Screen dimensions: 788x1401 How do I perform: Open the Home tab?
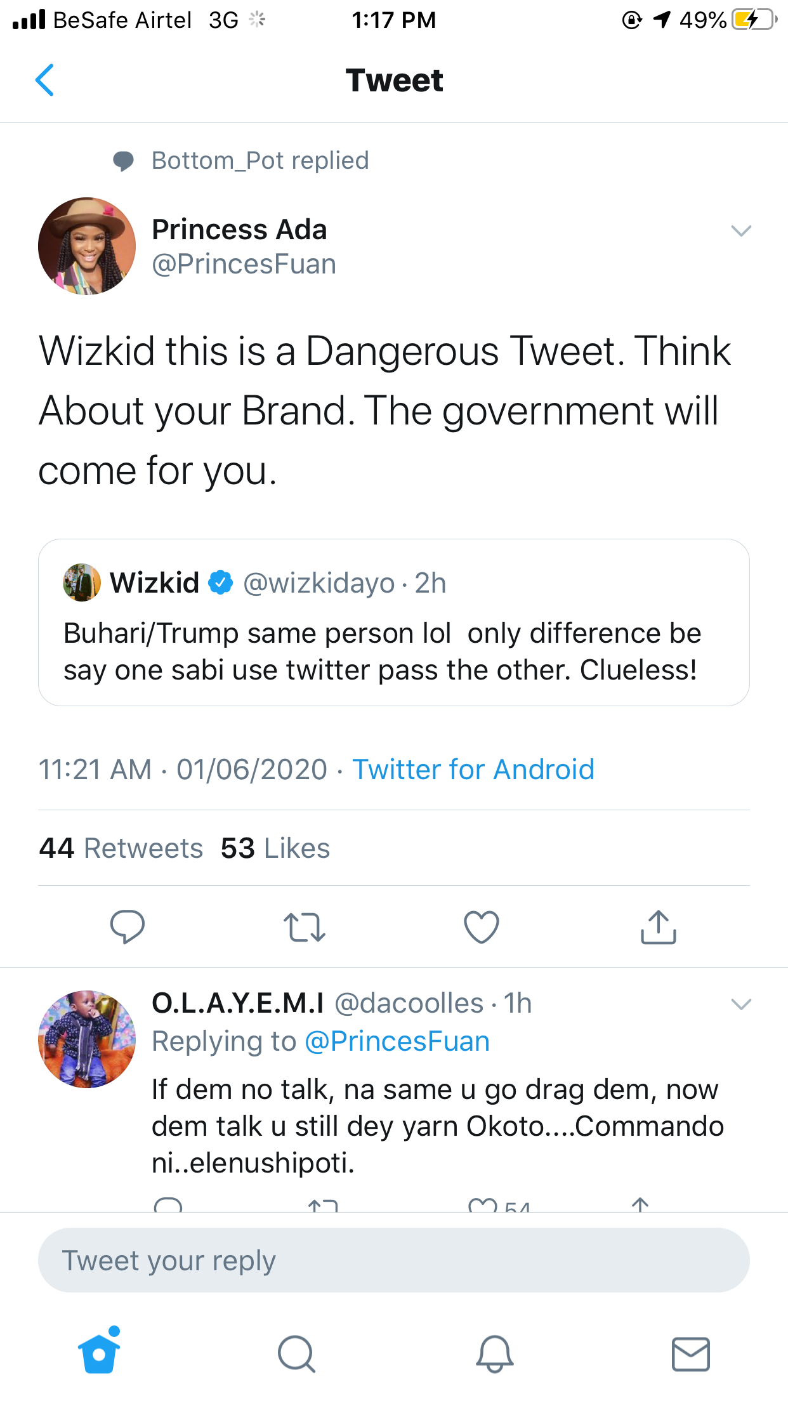(x=99, y=1353)
